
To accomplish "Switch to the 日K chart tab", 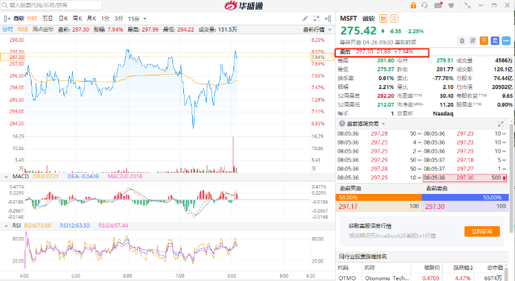I will point(62,19).
